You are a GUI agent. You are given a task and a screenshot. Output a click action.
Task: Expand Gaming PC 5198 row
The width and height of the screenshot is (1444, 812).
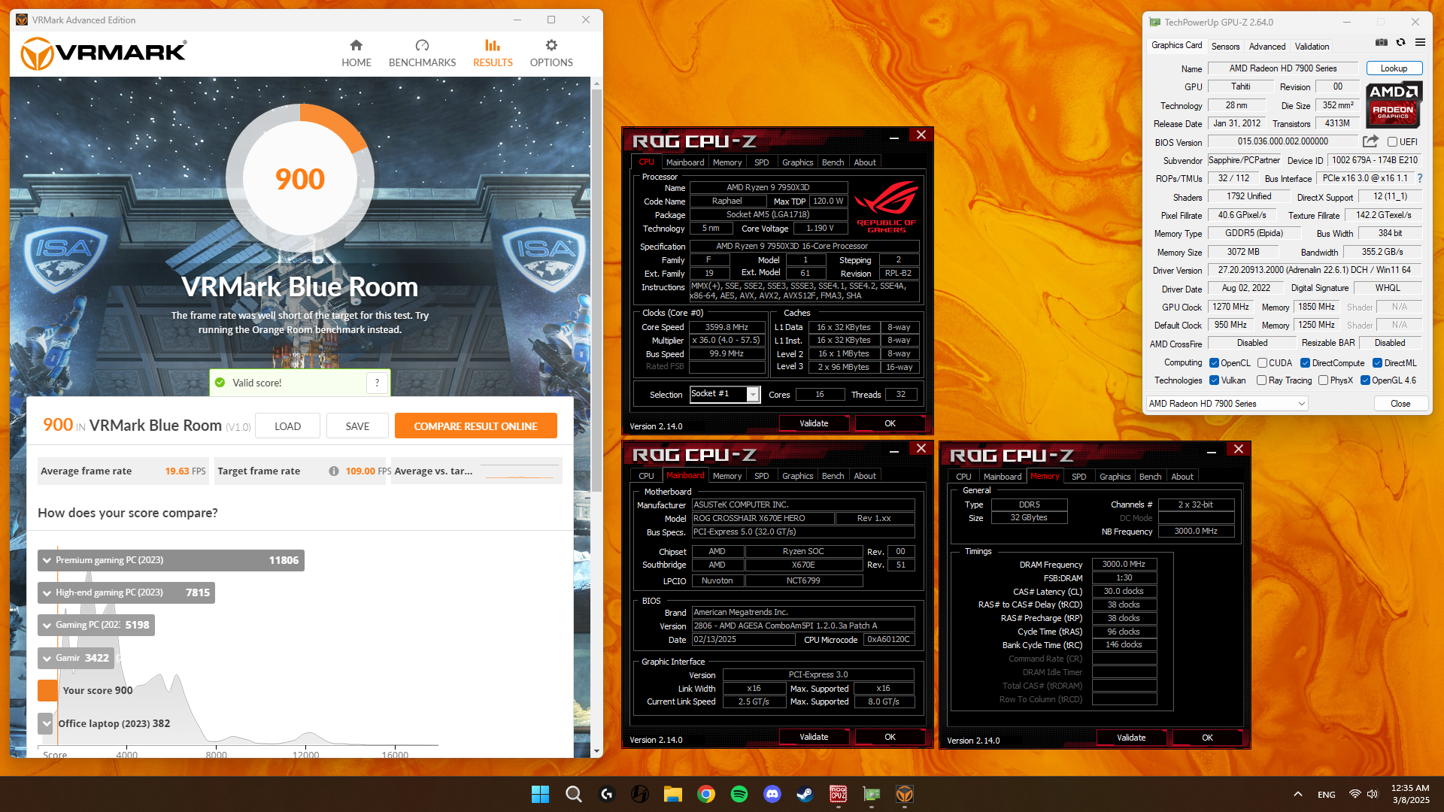(x=96, y=625)
